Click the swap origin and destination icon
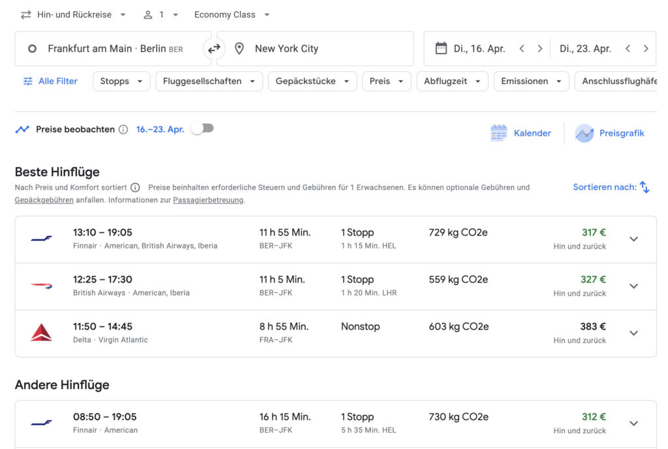The image size is (668, 449). 214,48
